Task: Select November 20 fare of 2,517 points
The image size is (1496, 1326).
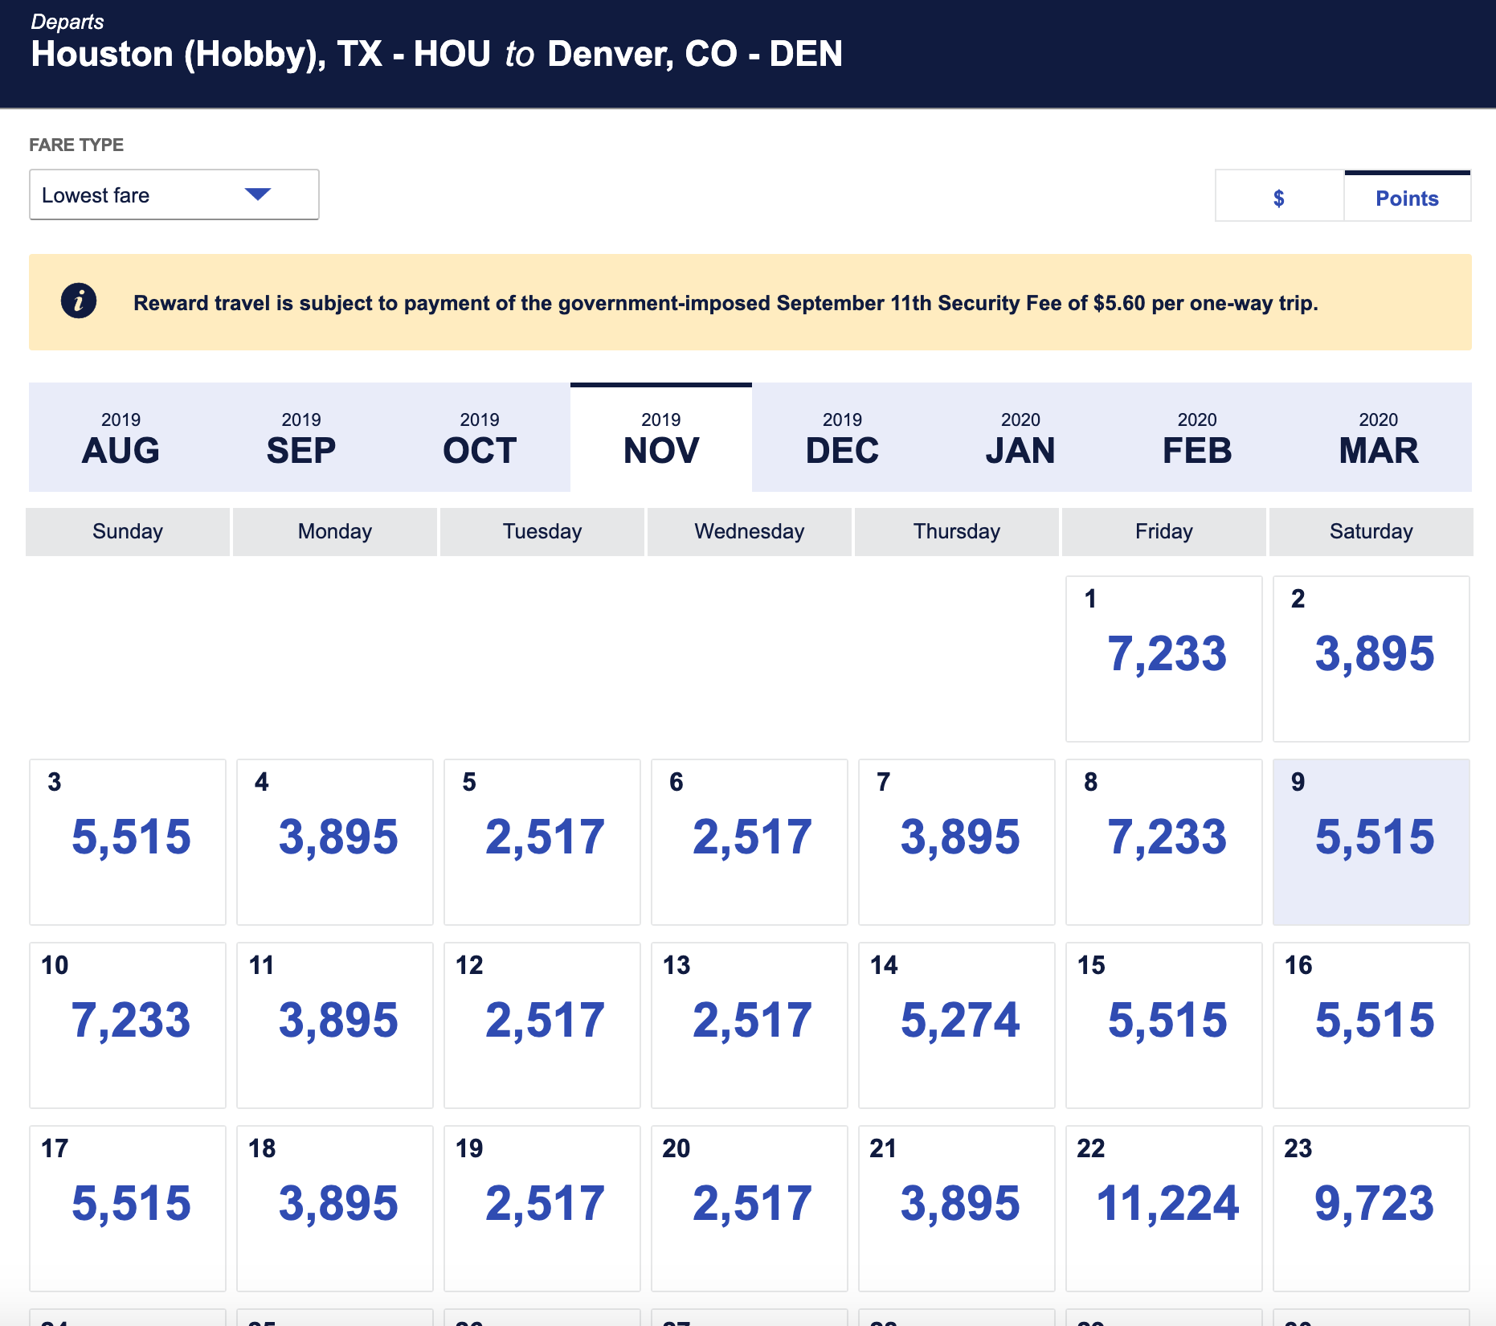Action: (x=750, y=1207)
